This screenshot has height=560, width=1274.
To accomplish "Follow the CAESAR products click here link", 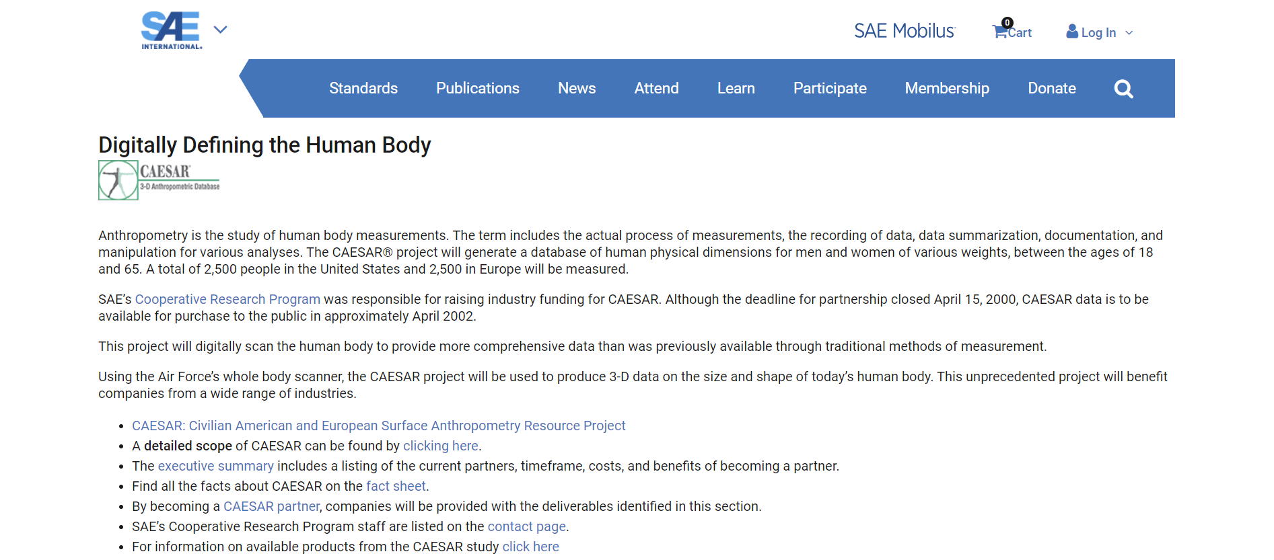I will pyautogui.click(x=531, y=547).
